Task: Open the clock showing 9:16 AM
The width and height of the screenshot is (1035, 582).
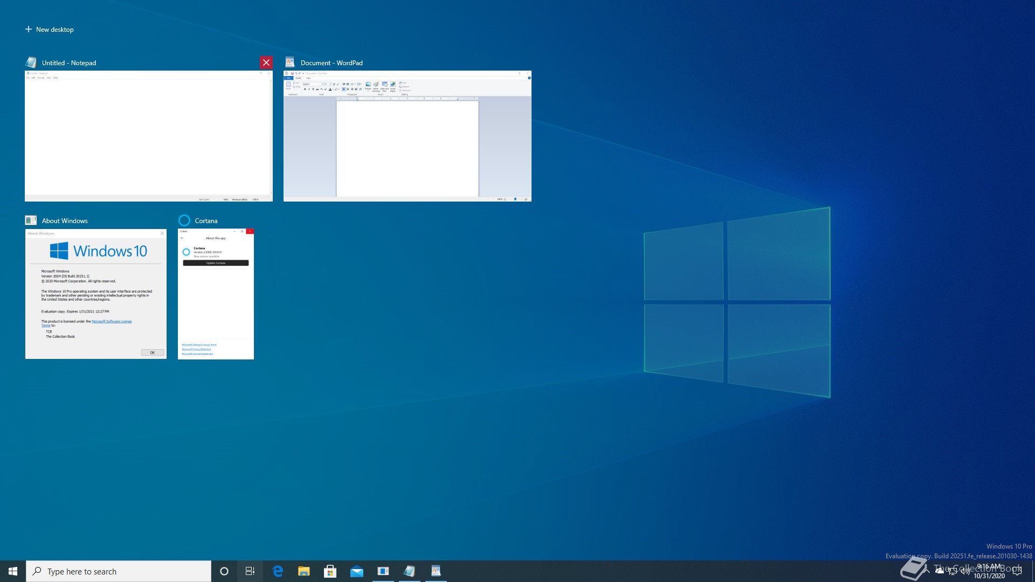Action: point(989,571)
